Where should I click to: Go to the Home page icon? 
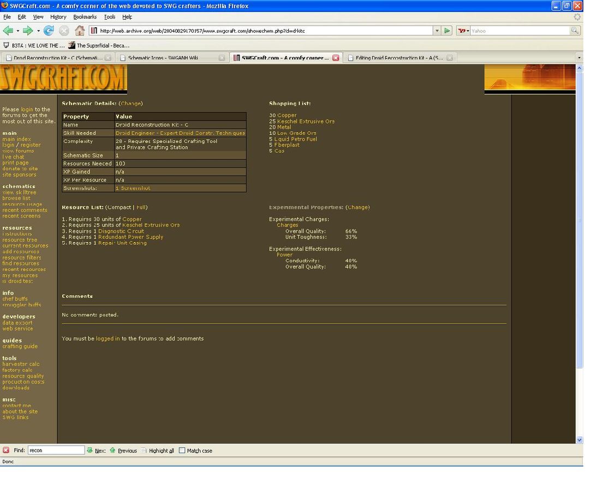pos(80,31)
